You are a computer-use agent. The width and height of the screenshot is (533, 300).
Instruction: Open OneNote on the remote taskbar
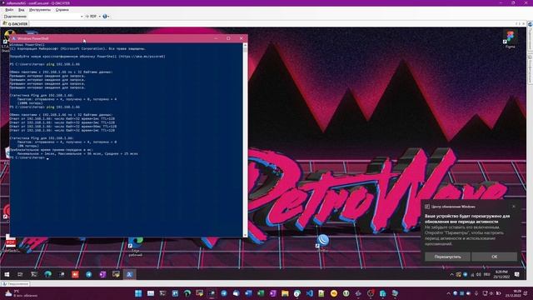(x=102, y=274)
